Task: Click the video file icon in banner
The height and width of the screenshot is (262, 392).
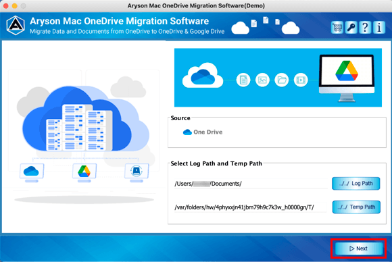Action: pos(301,80)
